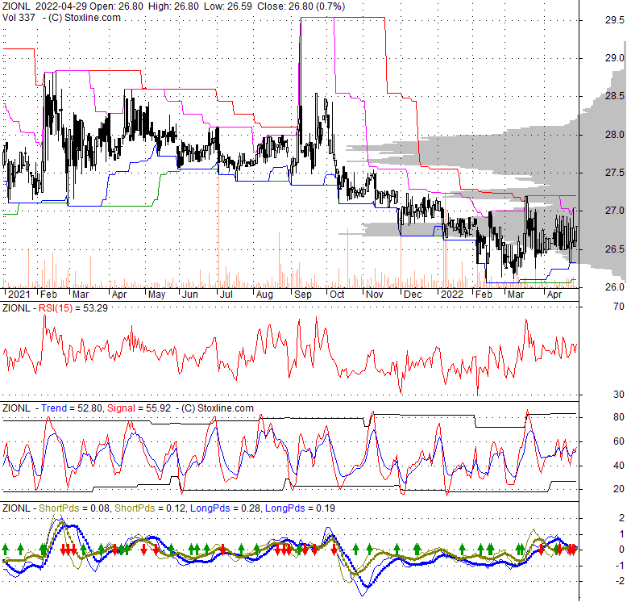Screen dimensions: 627x602
Task: Click the 29.0 price axis label
Action: click(614, 58)
